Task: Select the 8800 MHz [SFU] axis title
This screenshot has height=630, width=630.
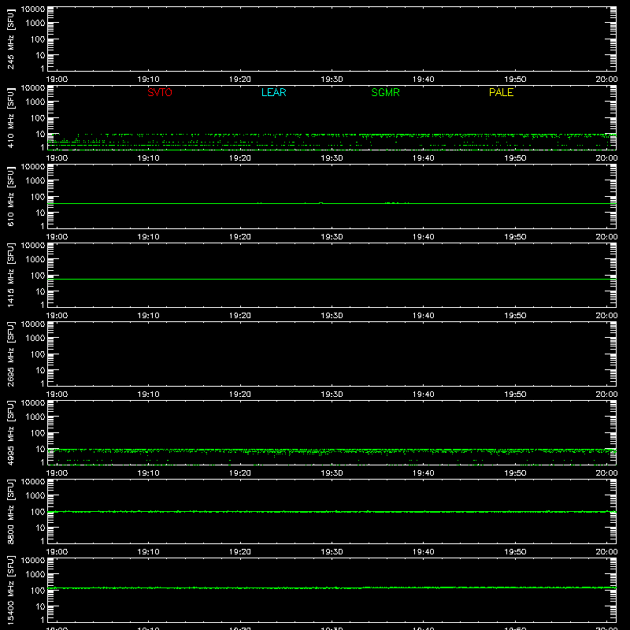Action: pos(11,511)
